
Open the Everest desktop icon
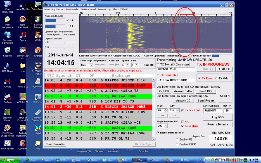pyautogui.click(x=38, y=52)
